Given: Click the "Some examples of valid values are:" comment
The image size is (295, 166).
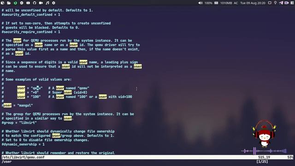Looking at the screenshot, I should point(37,79).
